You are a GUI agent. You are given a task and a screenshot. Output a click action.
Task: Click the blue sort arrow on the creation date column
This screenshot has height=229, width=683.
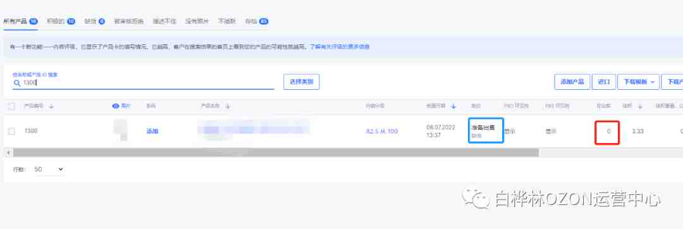point(453,106)
